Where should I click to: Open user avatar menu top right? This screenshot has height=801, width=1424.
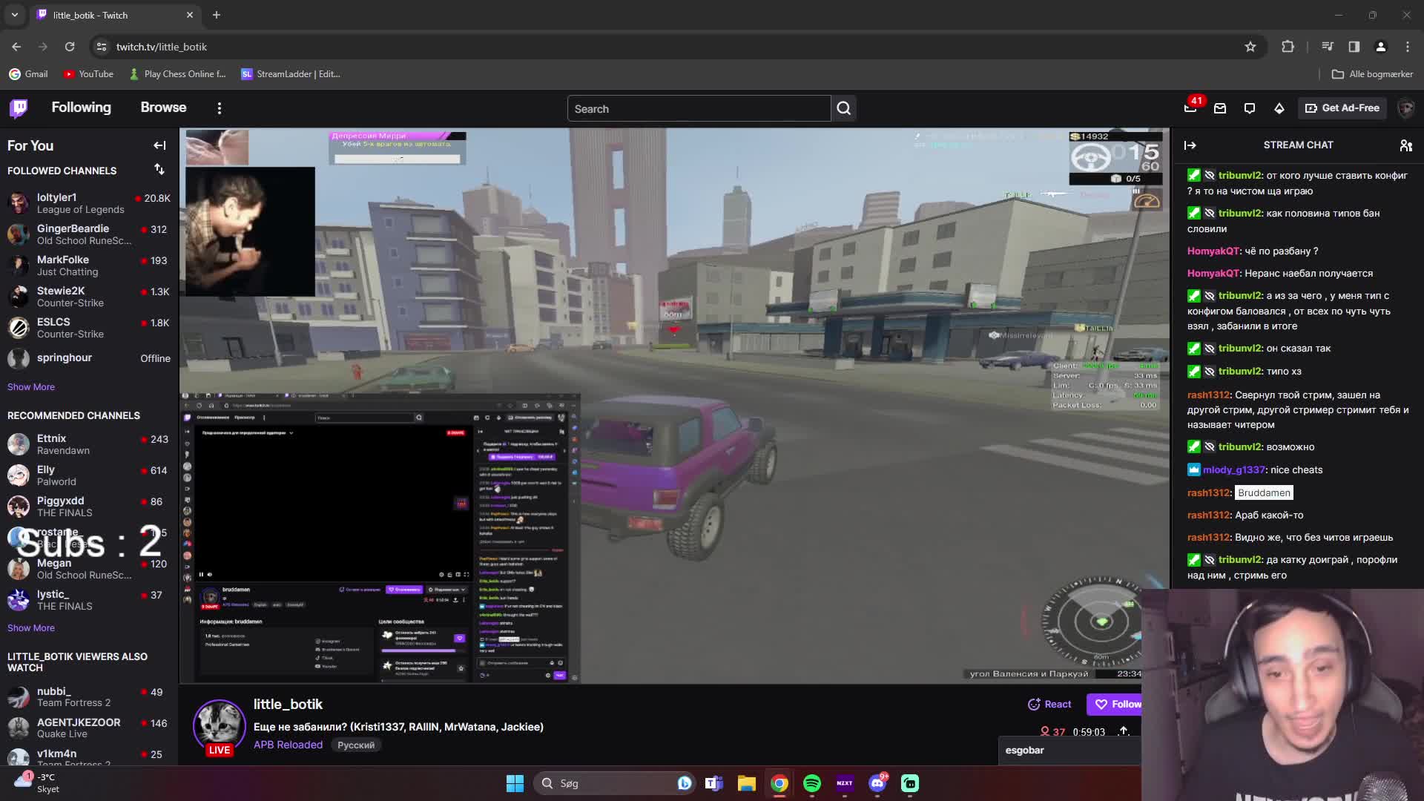point(1405,108)
